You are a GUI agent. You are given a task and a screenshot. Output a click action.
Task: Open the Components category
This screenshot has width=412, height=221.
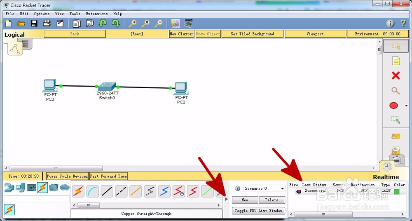tap(32, 187)
